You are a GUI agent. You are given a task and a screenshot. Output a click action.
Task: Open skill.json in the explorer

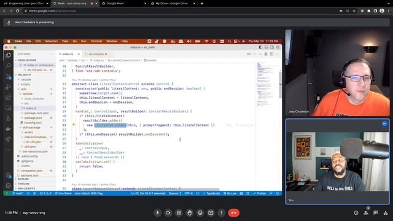point(30,147)
